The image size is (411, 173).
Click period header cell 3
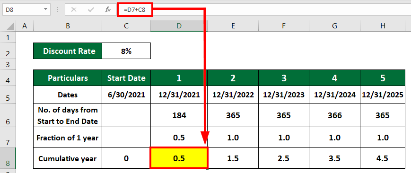click(x=284, y=78)
